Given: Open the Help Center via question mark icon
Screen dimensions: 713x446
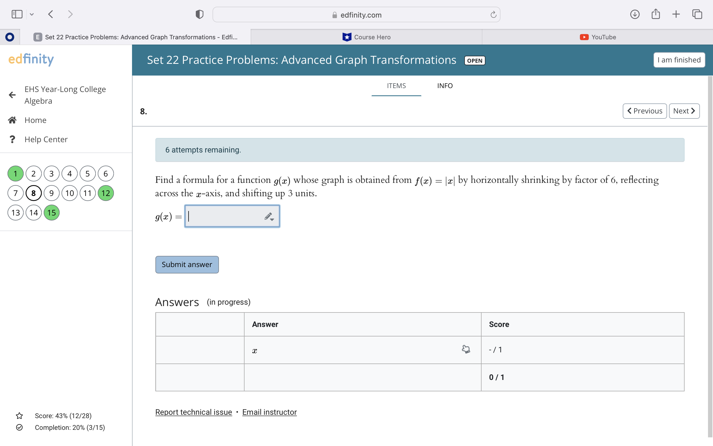Looking at the screenshot, I should (x=12, y=139).
